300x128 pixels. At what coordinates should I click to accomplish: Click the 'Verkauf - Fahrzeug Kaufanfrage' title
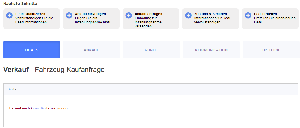(54, 70)
